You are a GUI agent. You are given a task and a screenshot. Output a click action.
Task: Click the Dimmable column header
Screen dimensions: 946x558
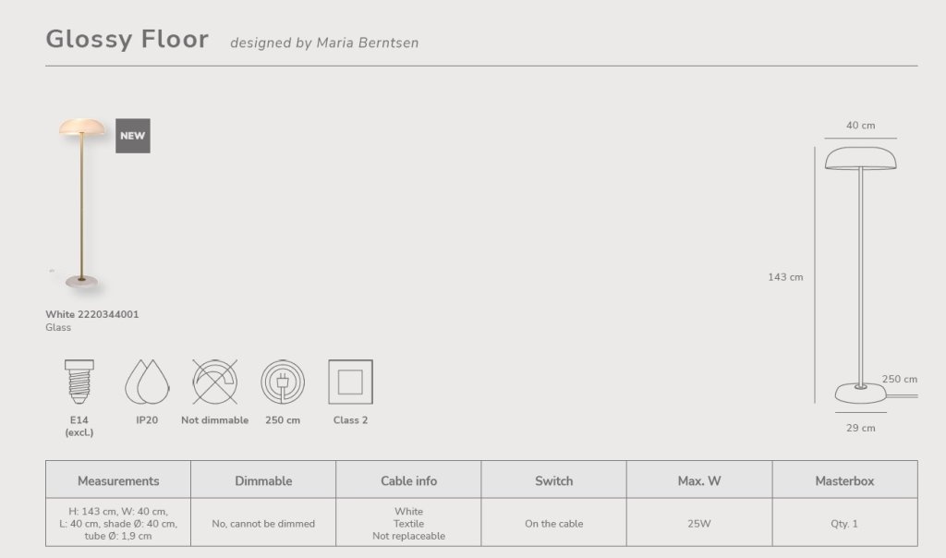coord(263,480)
